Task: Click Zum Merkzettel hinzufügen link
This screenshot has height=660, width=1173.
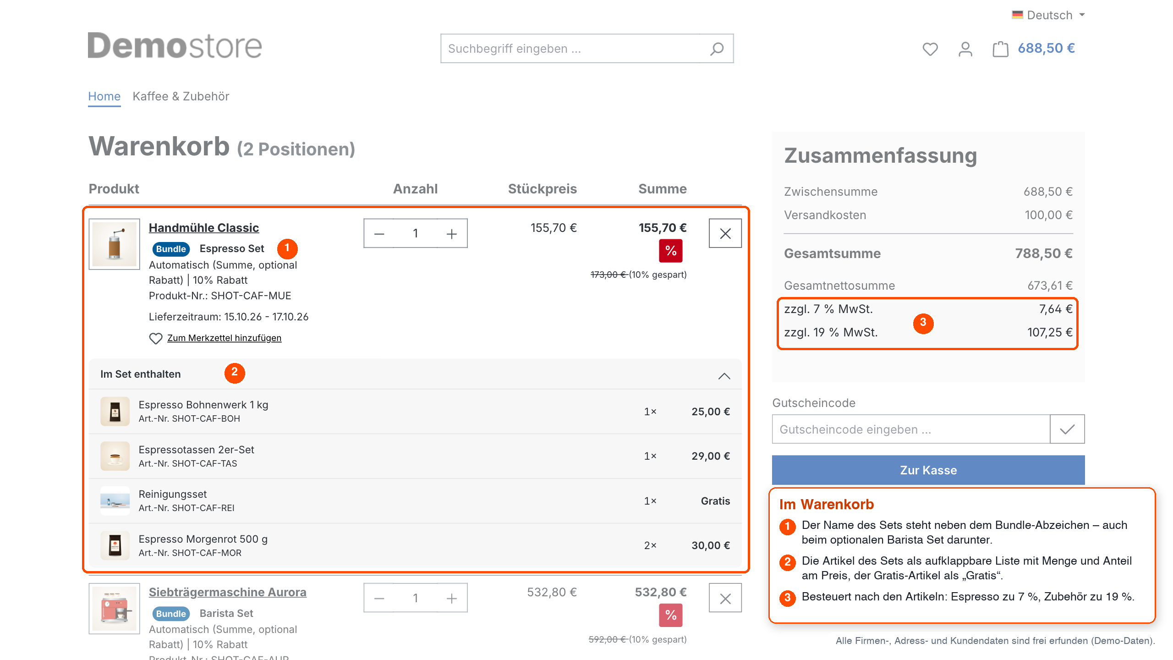Action: click(224, 338)
